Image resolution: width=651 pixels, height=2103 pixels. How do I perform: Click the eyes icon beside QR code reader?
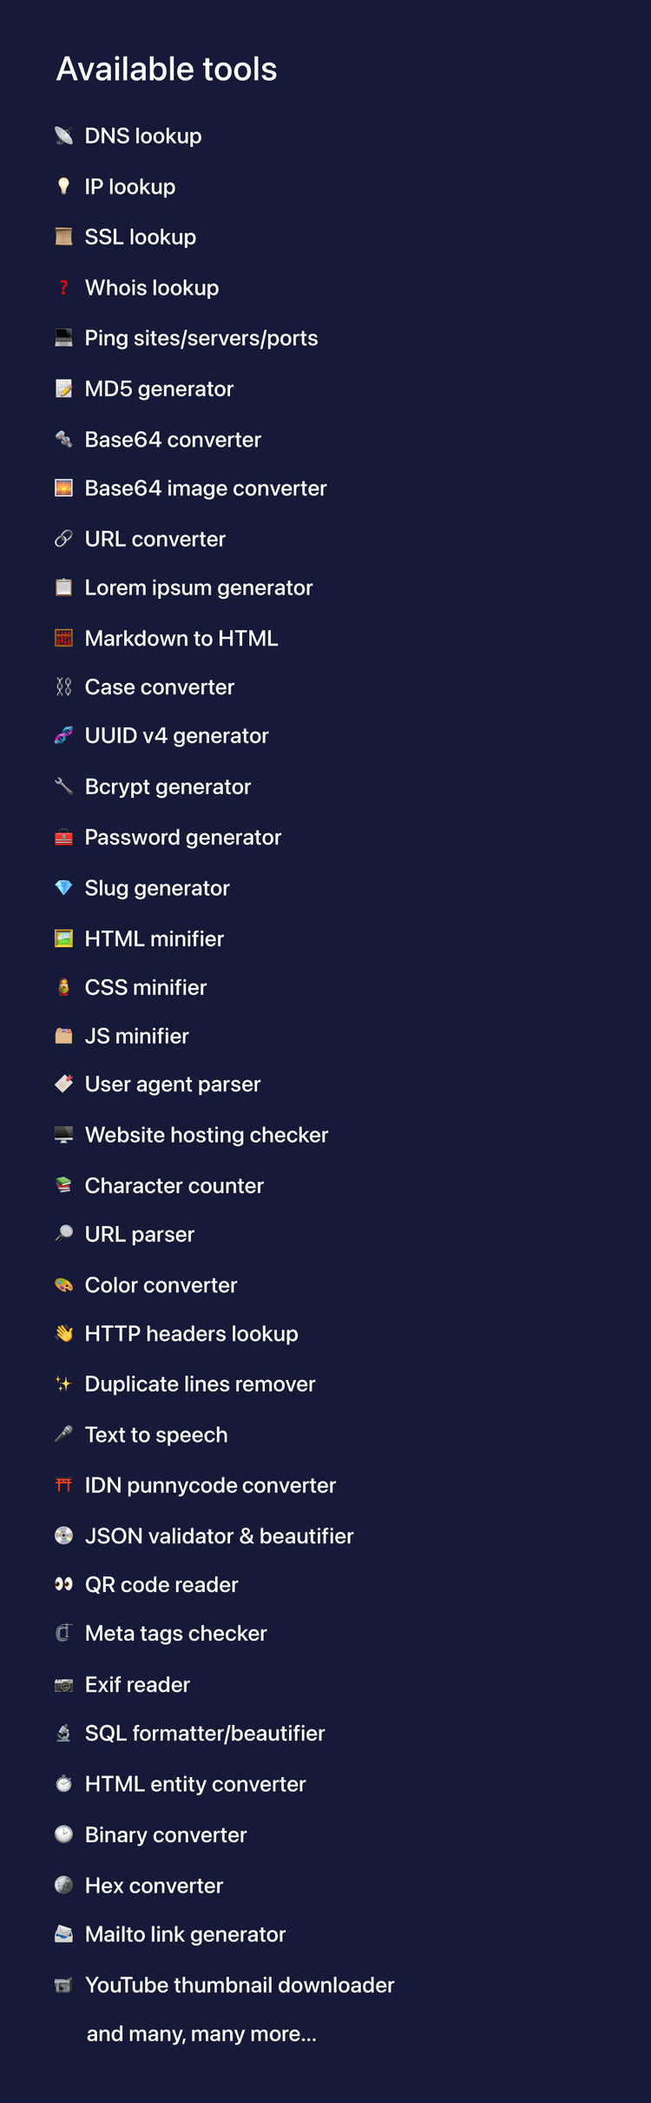(63, 1584)
